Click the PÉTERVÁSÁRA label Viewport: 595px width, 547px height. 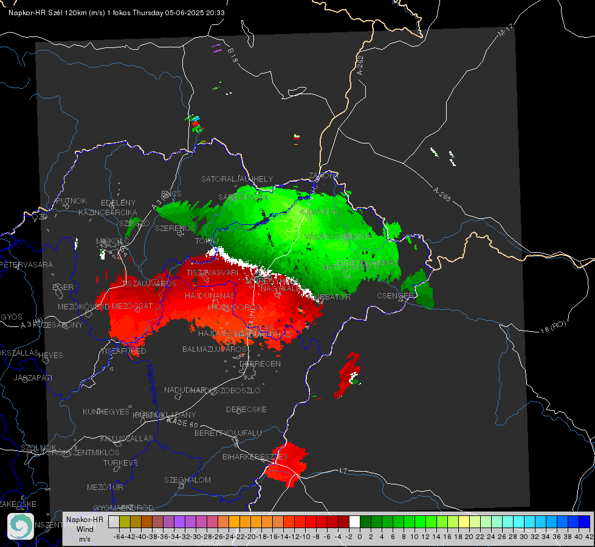tap(27, 264)
